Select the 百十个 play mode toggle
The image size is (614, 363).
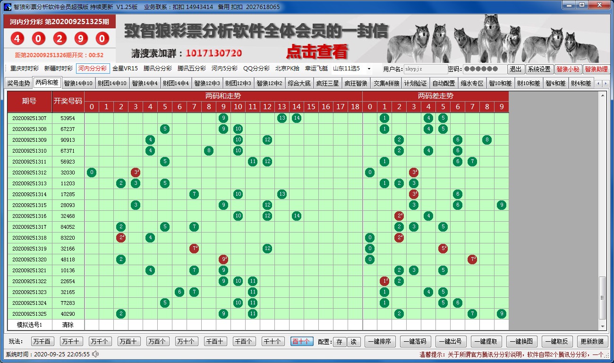tap(302, 342)
